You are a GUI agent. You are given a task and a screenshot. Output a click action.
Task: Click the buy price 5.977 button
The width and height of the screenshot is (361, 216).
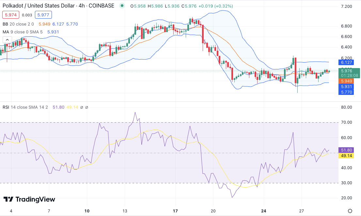(x=43, y=15)
